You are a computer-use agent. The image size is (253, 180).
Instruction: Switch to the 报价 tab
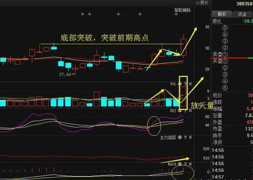[222, 14]
